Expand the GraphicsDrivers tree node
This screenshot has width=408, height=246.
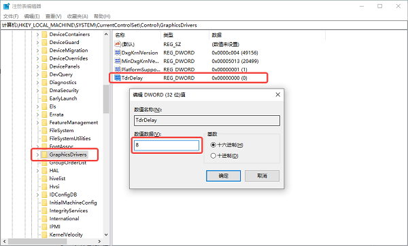37,155
